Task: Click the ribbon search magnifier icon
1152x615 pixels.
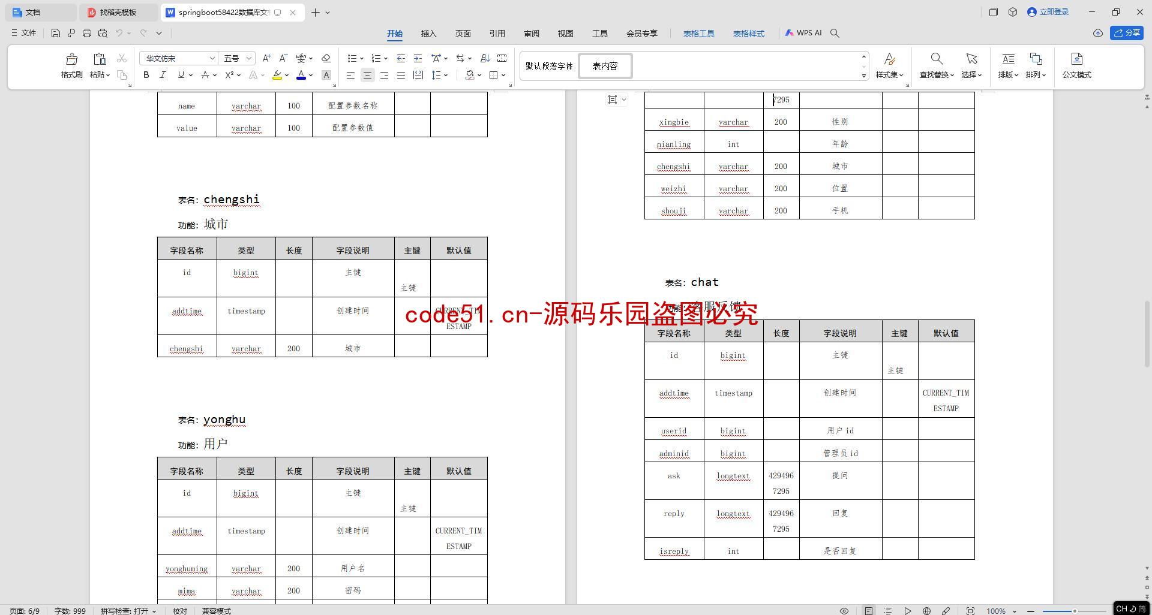Action: [835, 33]
